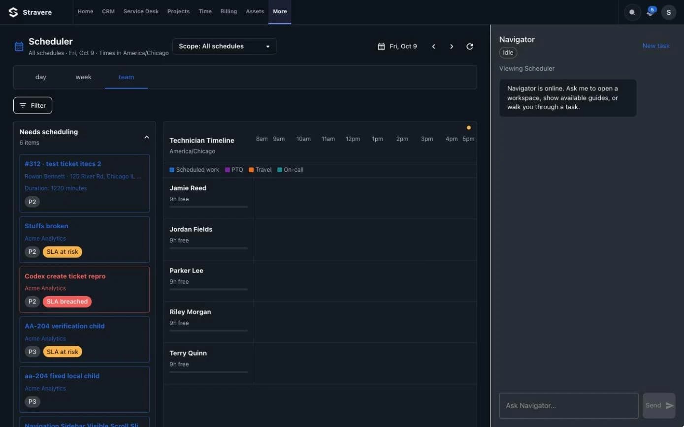The image size is (684, 427).
Task: Open the Projects menu
Action: point(178,11)
